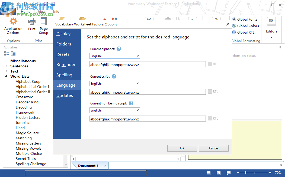Click OK to confirm options
The image size is (285, 177).
click(182, 148)
